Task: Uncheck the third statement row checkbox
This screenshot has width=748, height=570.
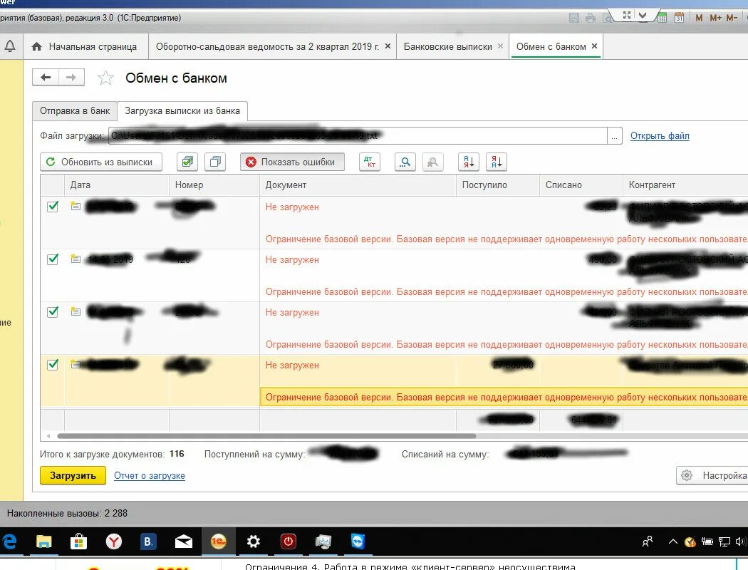Action: click(53, 312)
